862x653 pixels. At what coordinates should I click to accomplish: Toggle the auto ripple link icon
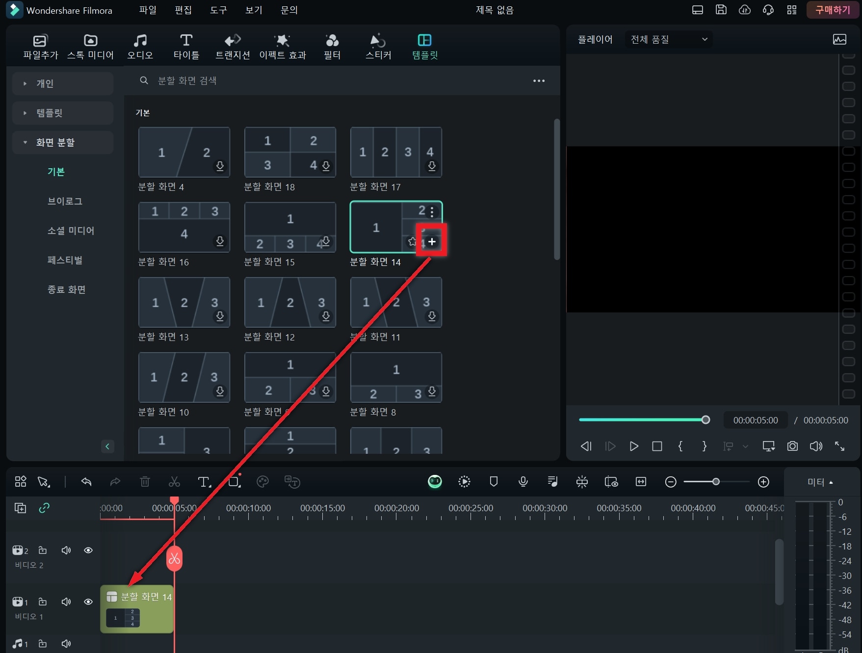click(44, 508)
